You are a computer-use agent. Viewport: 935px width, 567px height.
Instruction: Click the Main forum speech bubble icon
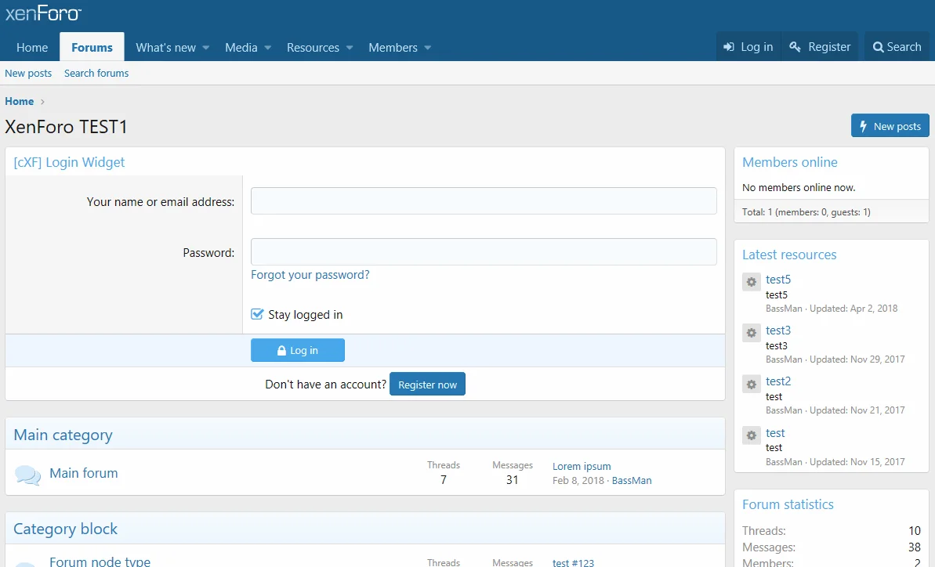27,475
